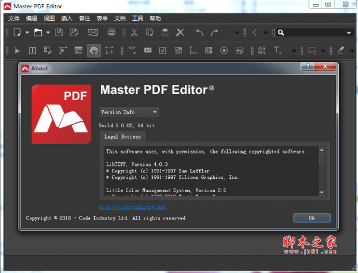Viewport: 358px width, 273px height.
Task: Click the Save floppy disk icon
Action: (x=59, y=33)
